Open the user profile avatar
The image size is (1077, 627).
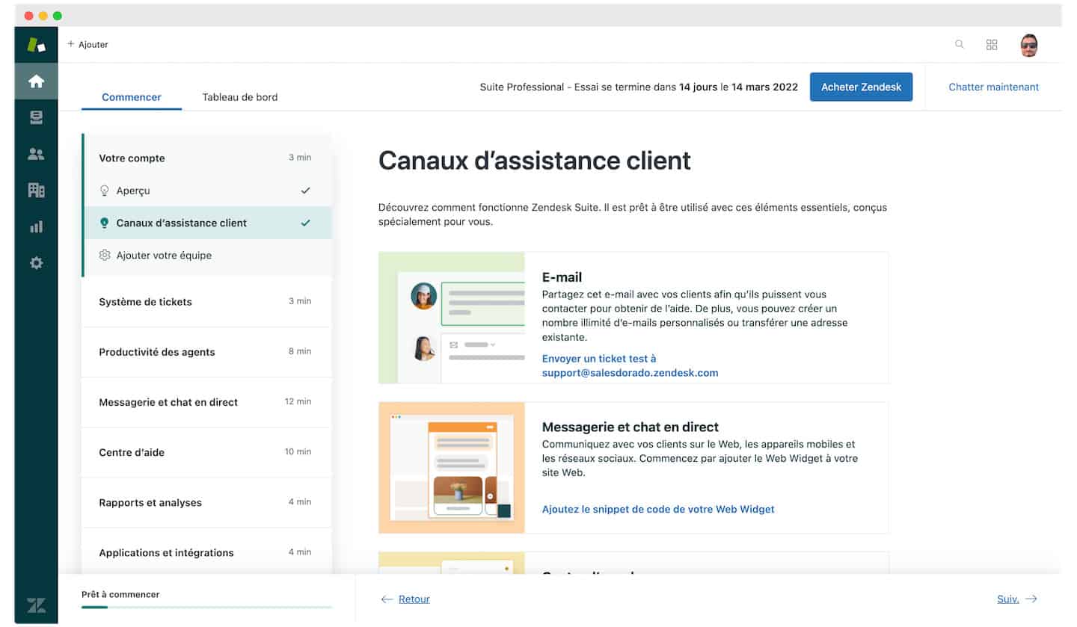pyautogui.click(x=1029, y=45)
